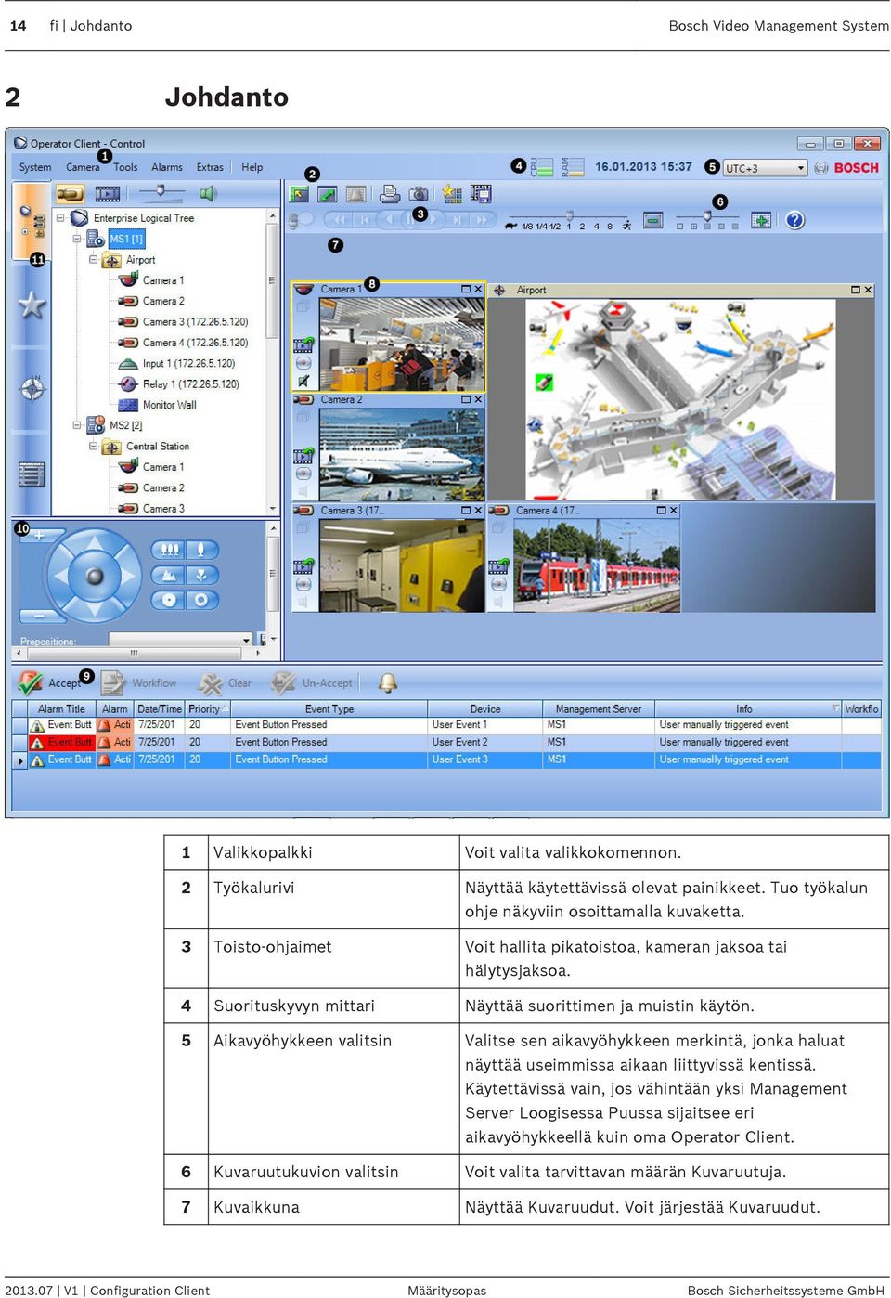Open the Prepositions dropdown list

click(x=181, y=640)
